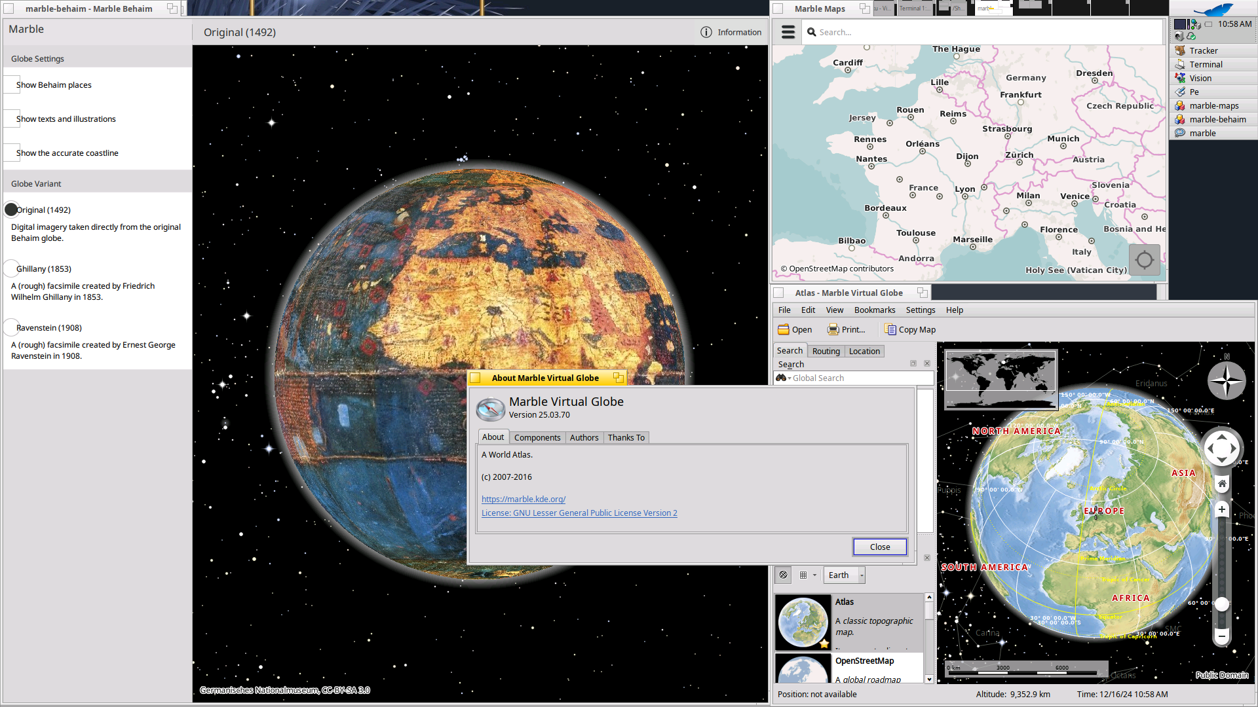The width and height of the screenshot is (1258, 707).
Task: Click the magnifier icon in Marble Maps search
Action: (812, 32)
